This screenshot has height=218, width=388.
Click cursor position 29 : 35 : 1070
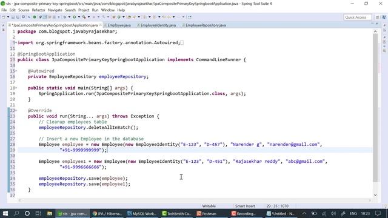click(x=278, y=206)
